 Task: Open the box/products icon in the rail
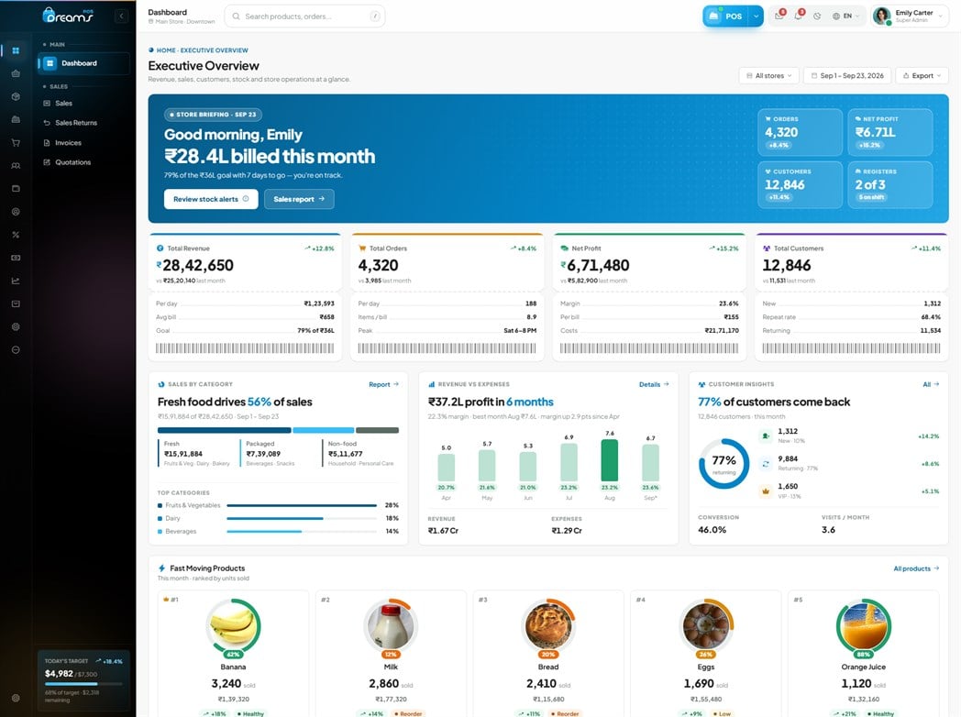(16, 97)
